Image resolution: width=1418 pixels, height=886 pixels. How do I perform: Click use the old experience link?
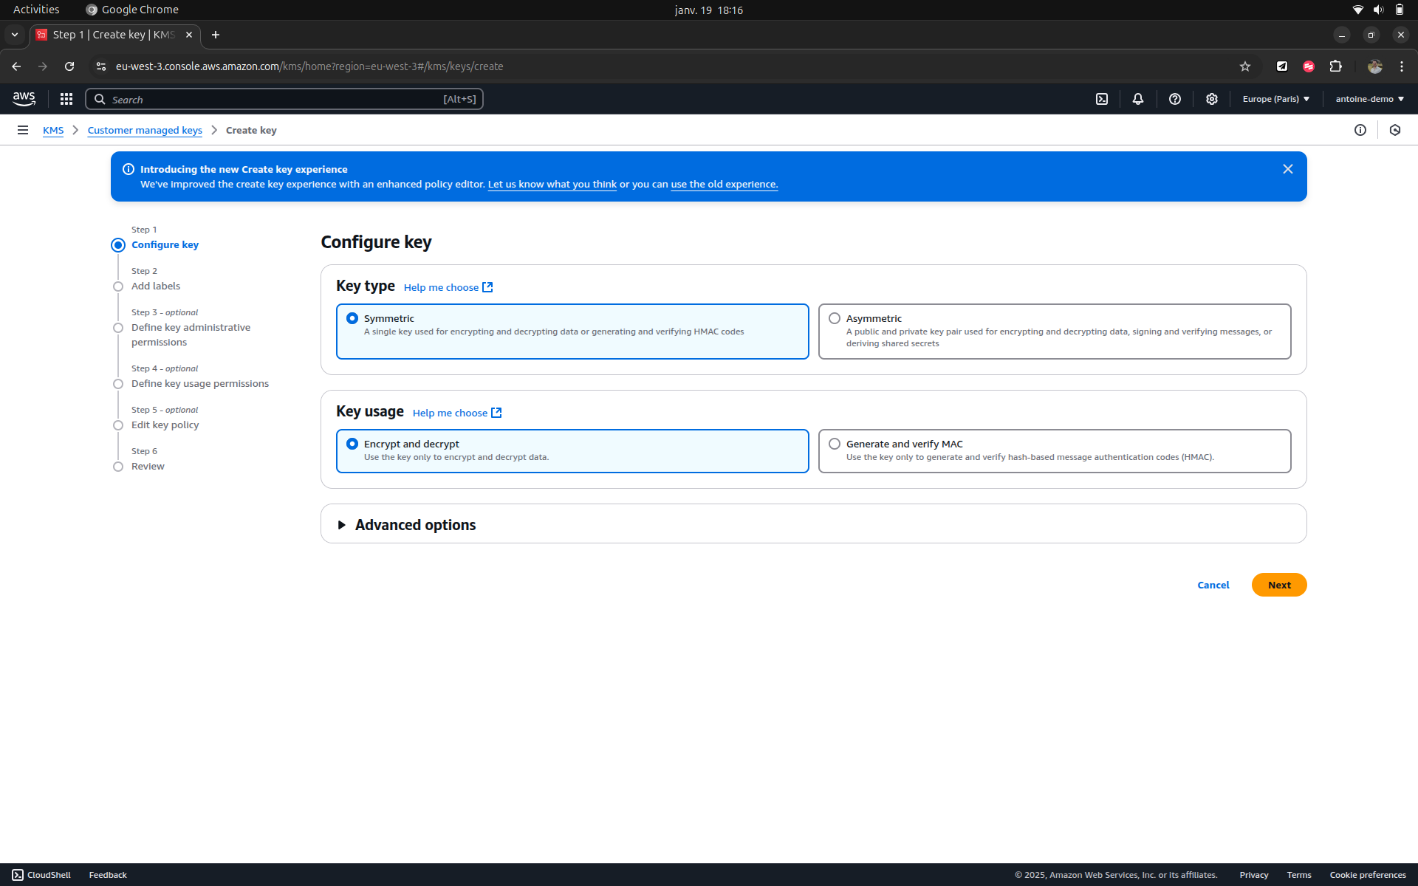coord(724,185)
